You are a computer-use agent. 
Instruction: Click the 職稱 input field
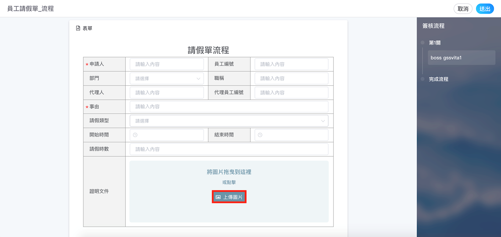click(291, 79)
